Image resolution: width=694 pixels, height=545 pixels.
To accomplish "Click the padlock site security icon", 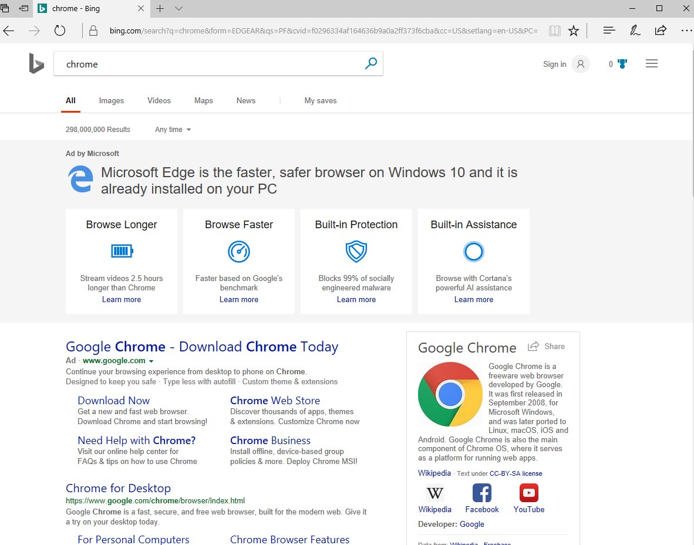I will (93, 31).
